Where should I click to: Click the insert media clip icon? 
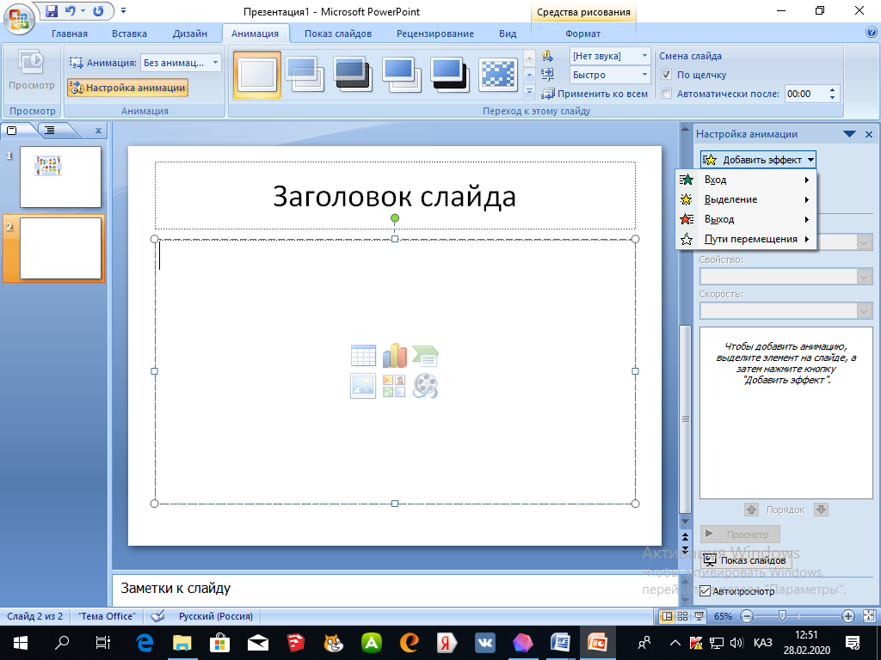(x=425, y=386)
